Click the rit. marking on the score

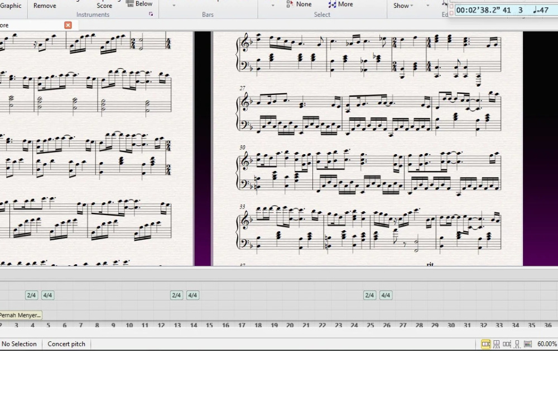pyautogui.click(x=430, y=264)
